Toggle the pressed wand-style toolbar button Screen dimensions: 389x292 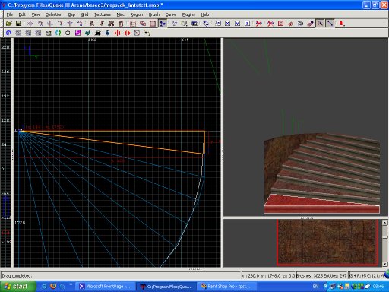tap(320, 24)
